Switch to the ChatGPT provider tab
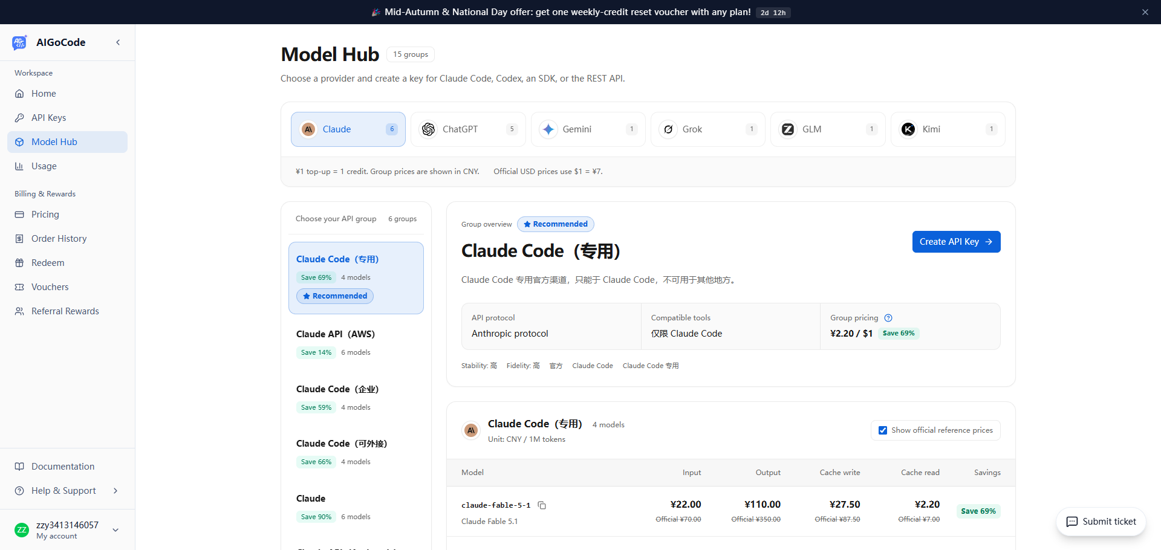Screen dimensions: 1161x550 coord(468,129)
